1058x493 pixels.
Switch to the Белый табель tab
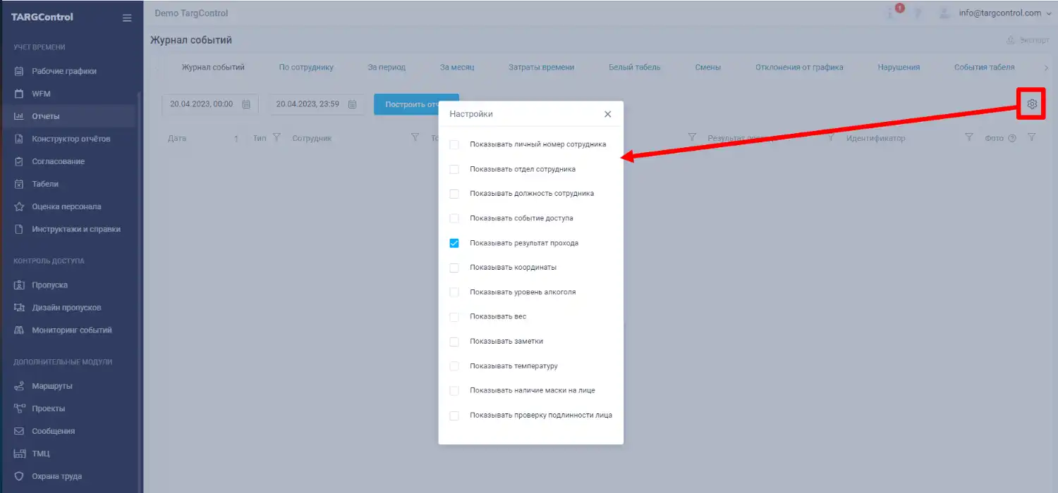[x=635, y=68]
